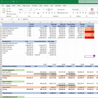Open the File menu
98x98 pixels.
[3, 6]
